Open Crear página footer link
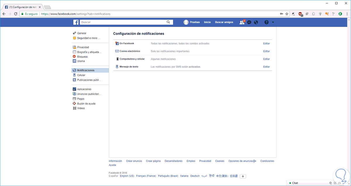 point(153,161)
